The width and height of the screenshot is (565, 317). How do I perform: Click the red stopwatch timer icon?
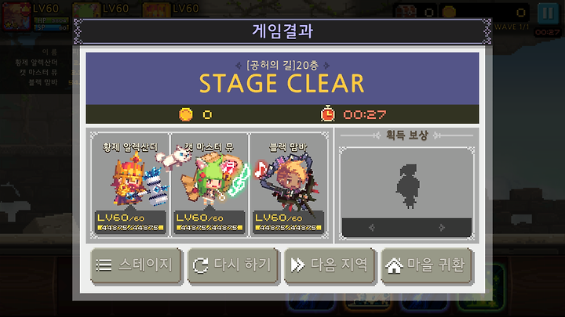(327, 113)
